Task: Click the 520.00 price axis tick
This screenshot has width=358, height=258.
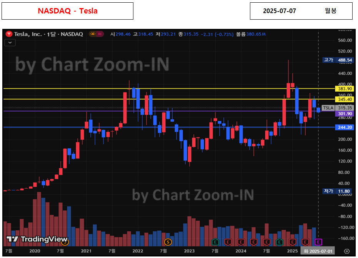Action: (345, 51)
